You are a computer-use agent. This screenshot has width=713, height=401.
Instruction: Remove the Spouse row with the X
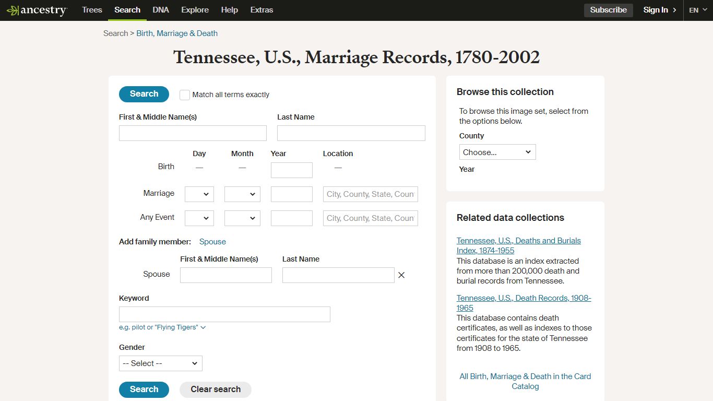click(x=401, y=275)
